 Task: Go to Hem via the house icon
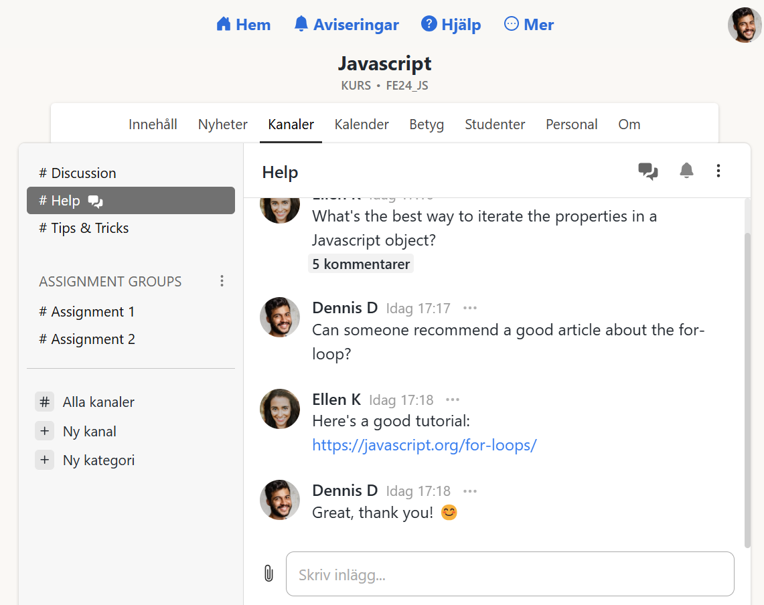click(224, 25)
